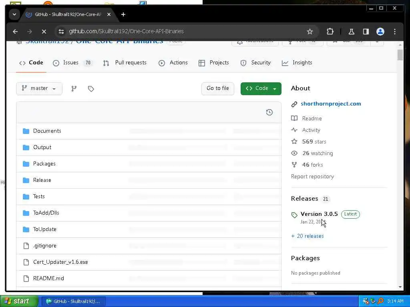Show the + 20 releases link
Image resolution: width=410 pixels, height=307 pixels.
[x=307, y=236]
